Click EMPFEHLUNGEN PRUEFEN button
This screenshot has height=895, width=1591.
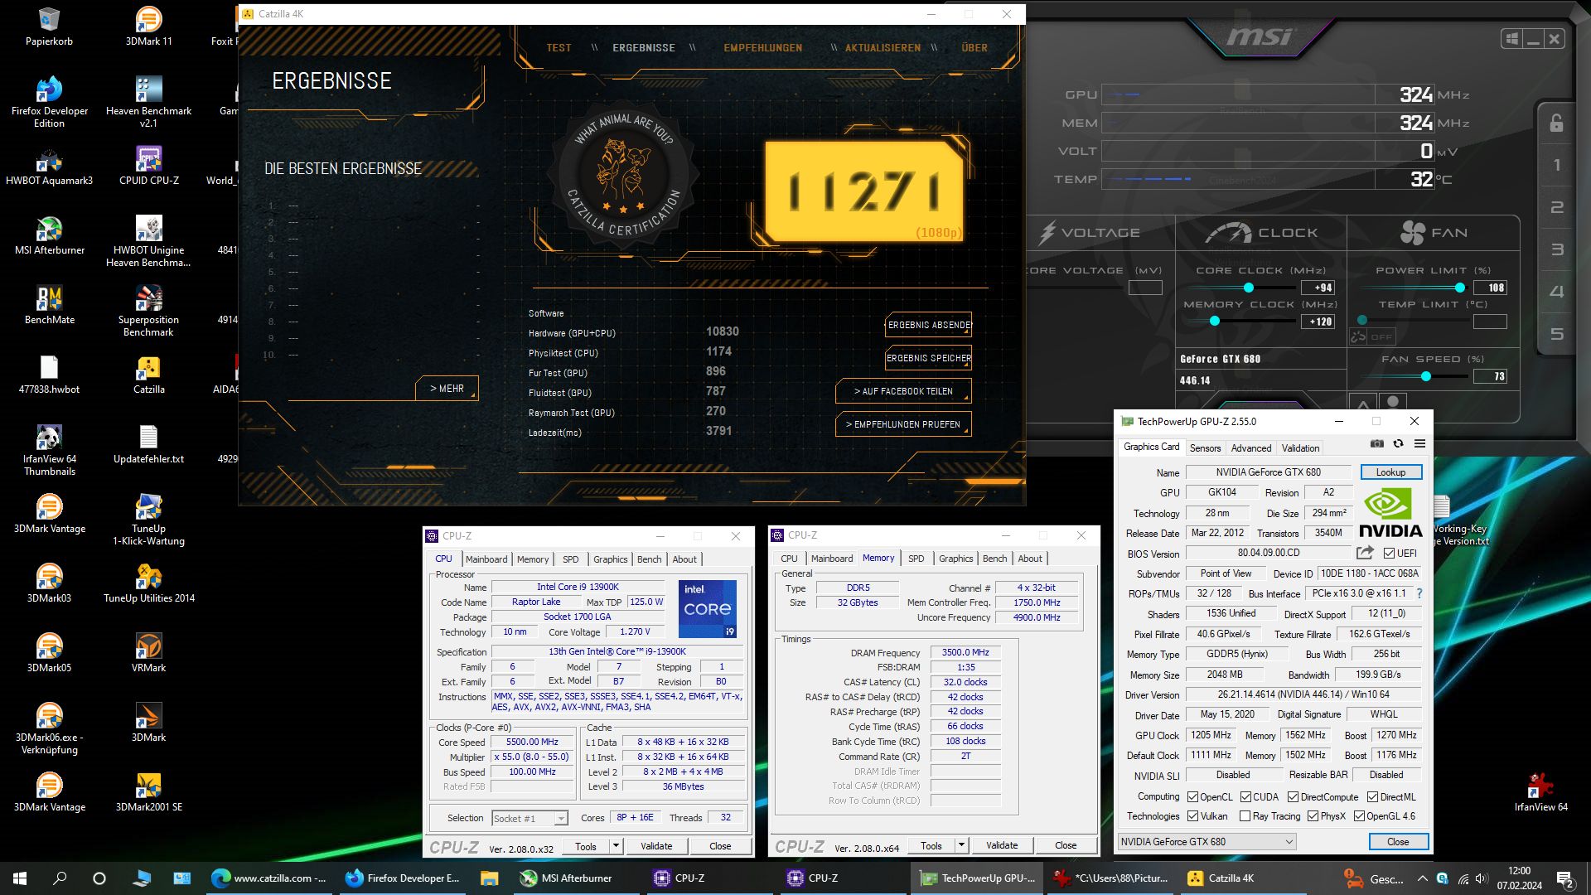pyautogui.click(x=903, y=424)
